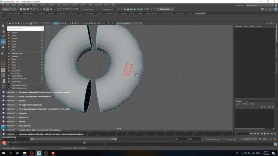
Task: Open the 24 fps frame rate dropdown
Action: [250, 139]
